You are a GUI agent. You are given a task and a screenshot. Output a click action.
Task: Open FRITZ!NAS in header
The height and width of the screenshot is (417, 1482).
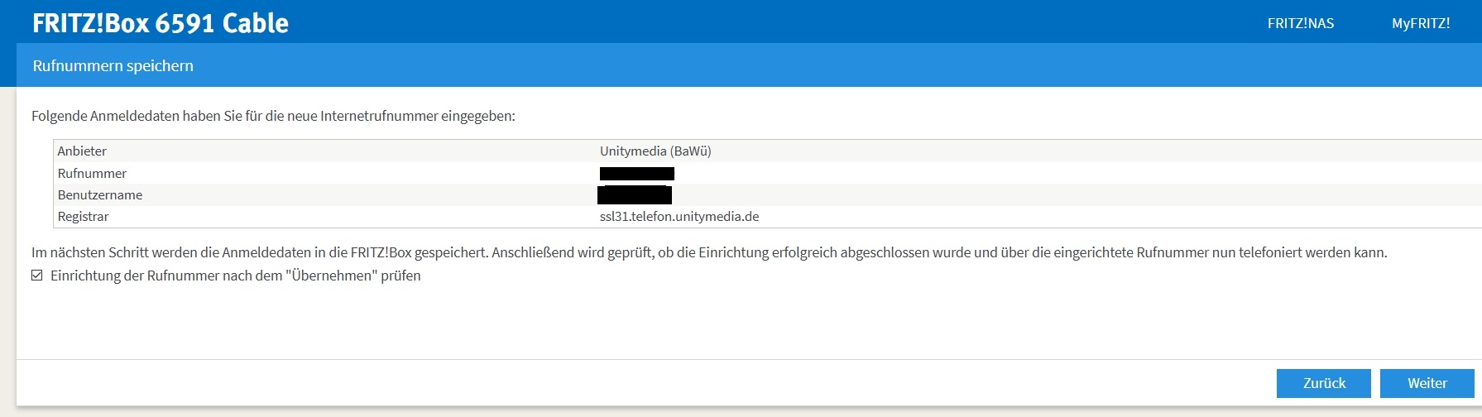coord(1301,23)
